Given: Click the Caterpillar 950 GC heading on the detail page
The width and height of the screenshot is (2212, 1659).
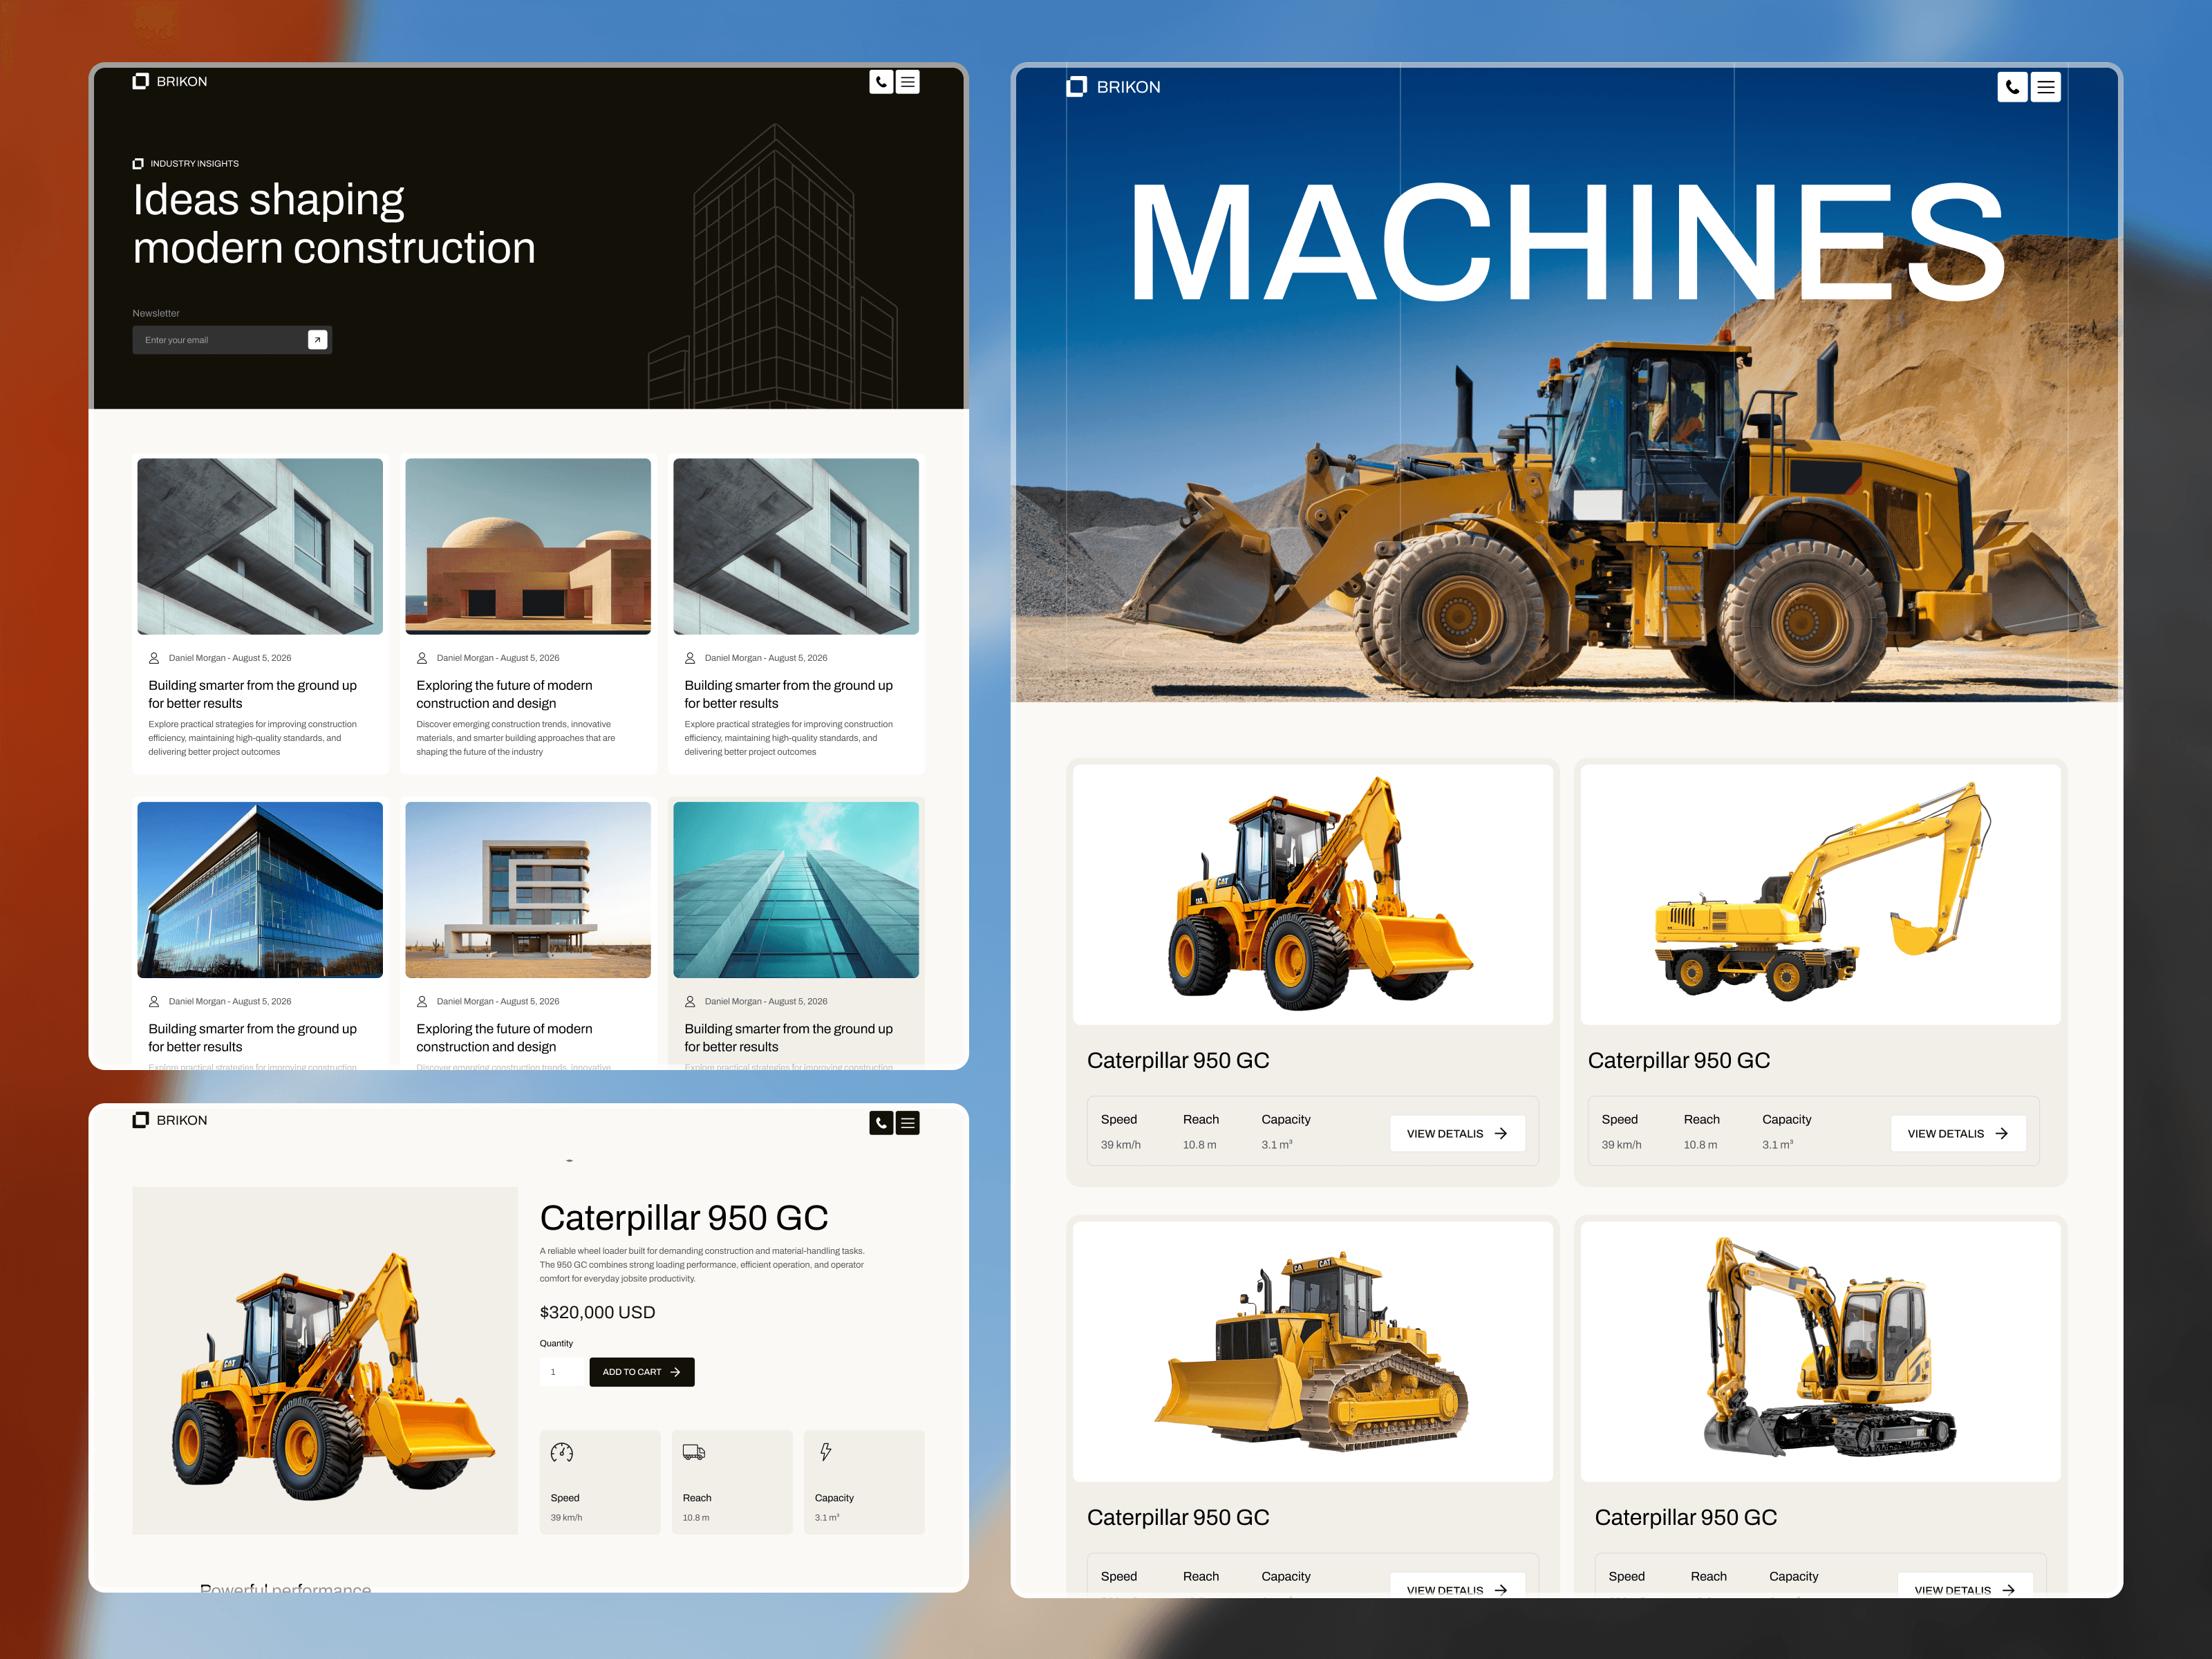Looking at the screenshot, I should click(684, 1218).
